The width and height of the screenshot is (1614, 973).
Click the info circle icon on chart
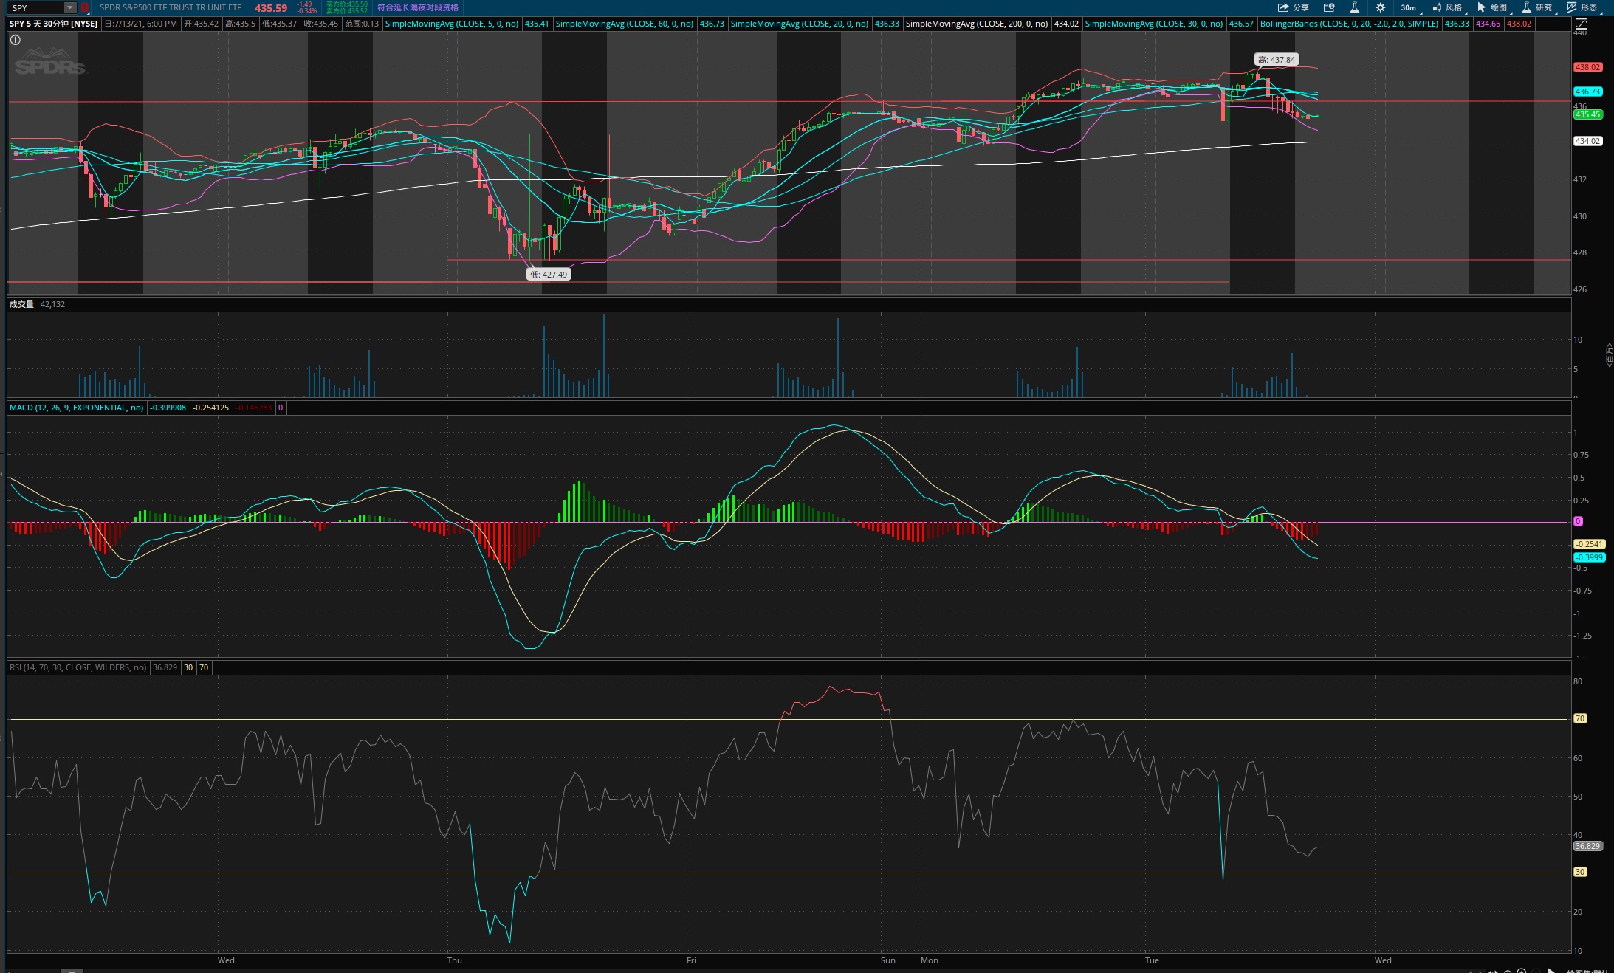(15, 40)
